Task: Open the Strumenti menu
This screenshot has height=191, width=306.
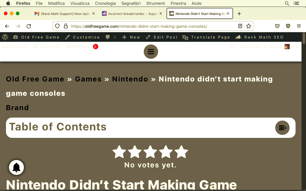Action: pyautogui.click(x=155, y=3)
